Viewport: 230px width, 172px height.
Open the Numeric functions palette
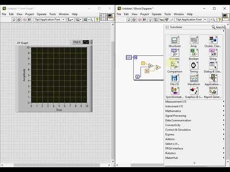[x=174, y=53]
